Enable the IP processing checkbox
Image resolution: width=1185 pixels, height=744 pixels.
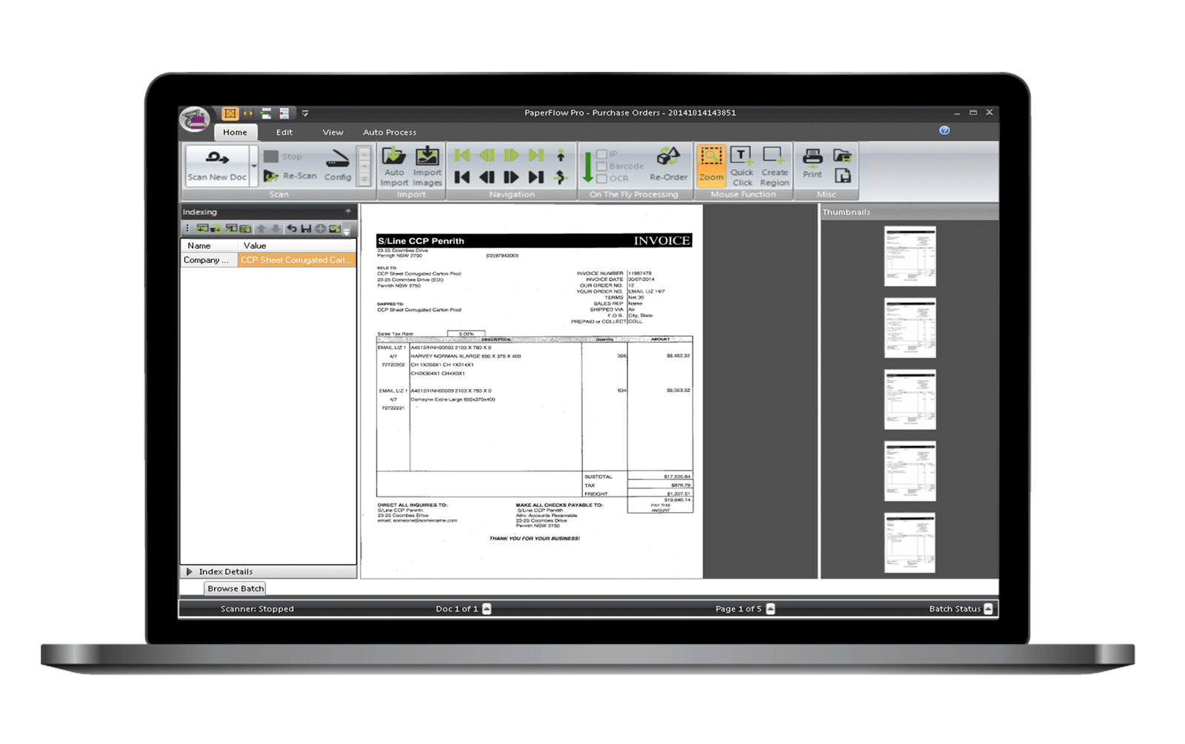(x=602, y=154)
